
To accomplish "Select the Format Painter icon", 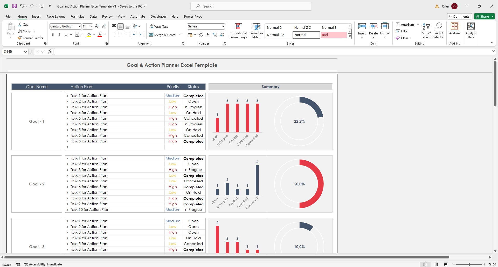I will point(20,38).
